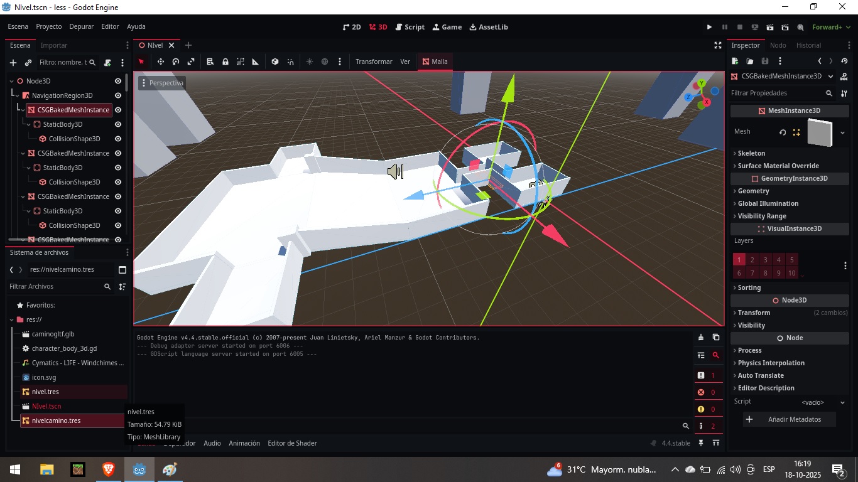Run the project with the play button
The width and height of the screenshot is (858, 482).
click(x=709, y=27)
